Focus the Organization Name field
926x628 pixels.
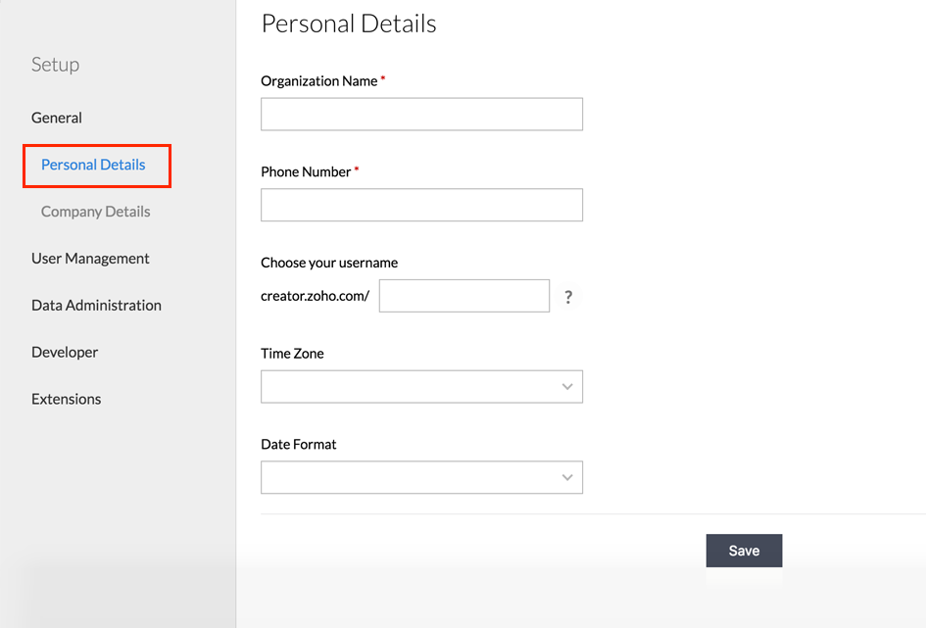(421, 114)
